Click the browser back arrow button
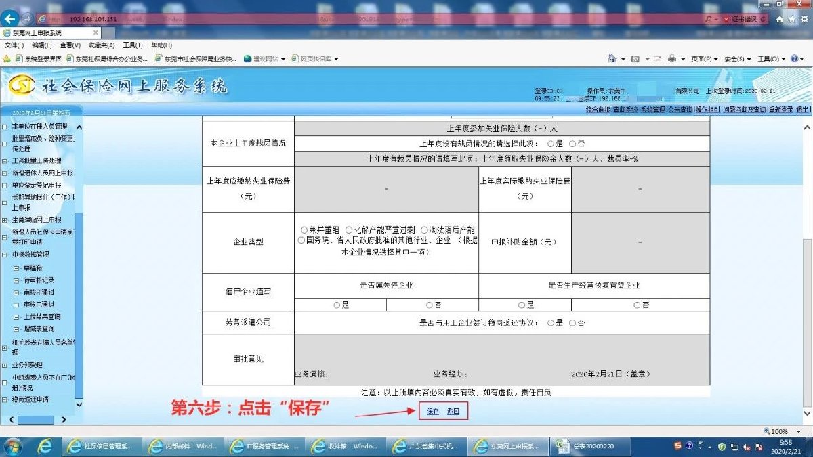Screen dimensions: 813x457 [11, 19]
